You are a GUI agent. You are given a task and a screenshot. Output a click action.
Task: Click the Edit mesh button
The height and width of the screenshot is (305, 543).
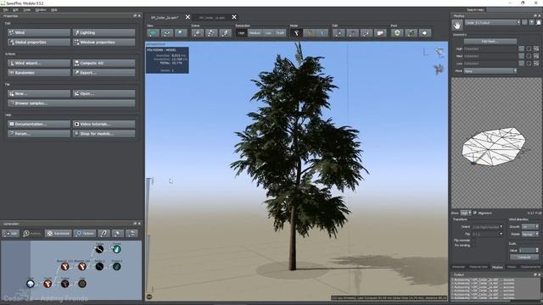tap(490, 42)
